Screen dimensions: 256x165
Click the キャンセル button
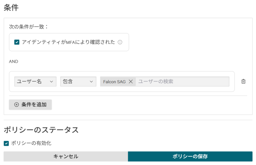coord(66,156)
